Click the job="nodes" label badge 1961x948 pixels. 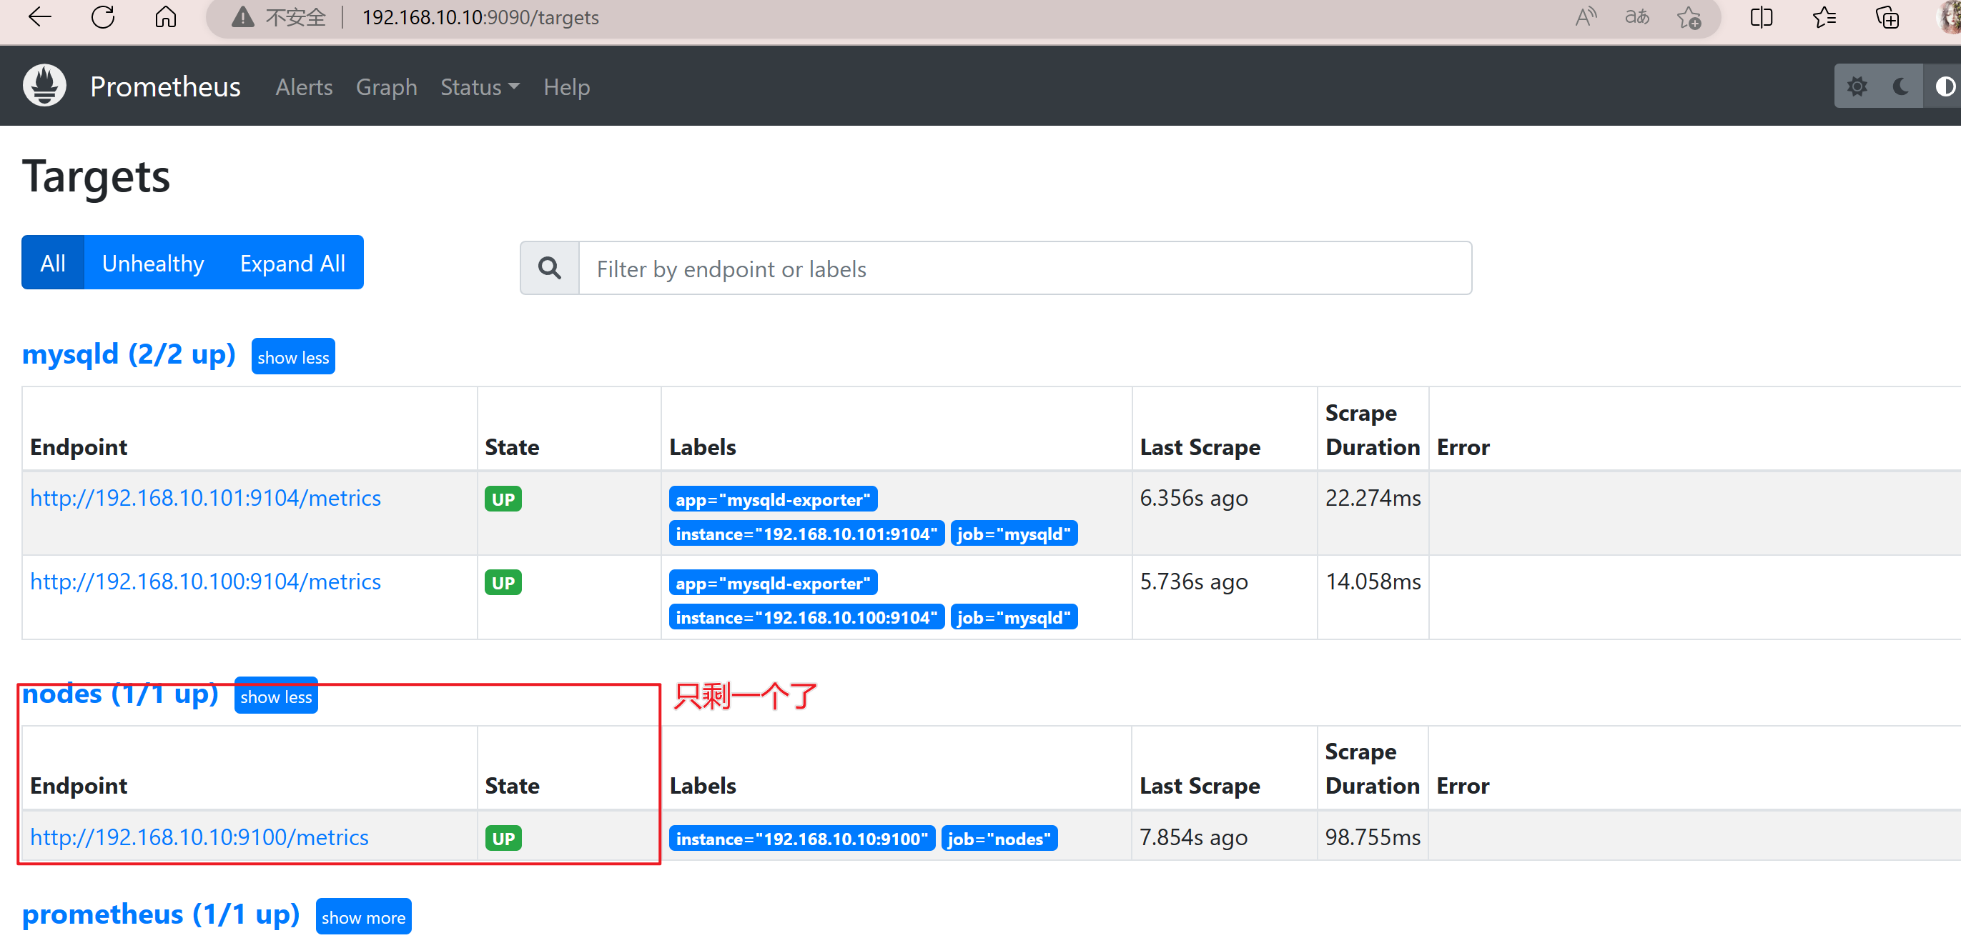(x=999, y=839)
